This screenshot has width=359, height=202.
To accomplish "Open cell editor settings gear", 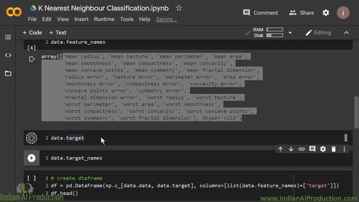I will 323,149.
